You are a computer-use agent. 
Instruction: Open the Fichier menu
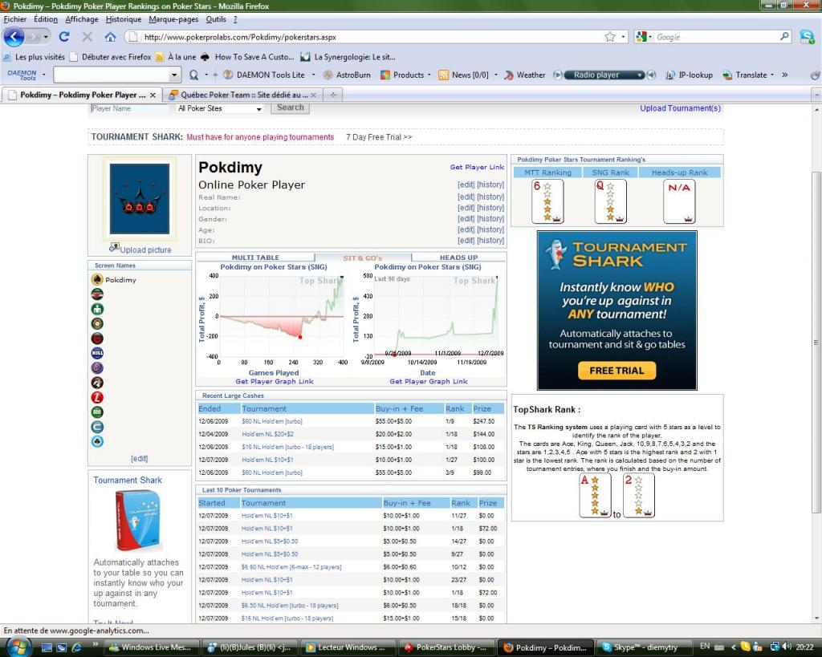15,19
